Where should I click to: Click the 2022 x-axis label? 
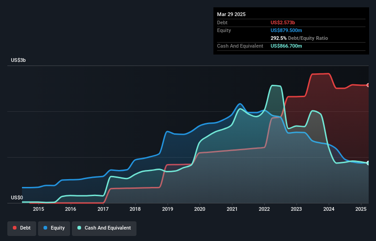click(x=264, y=209)
